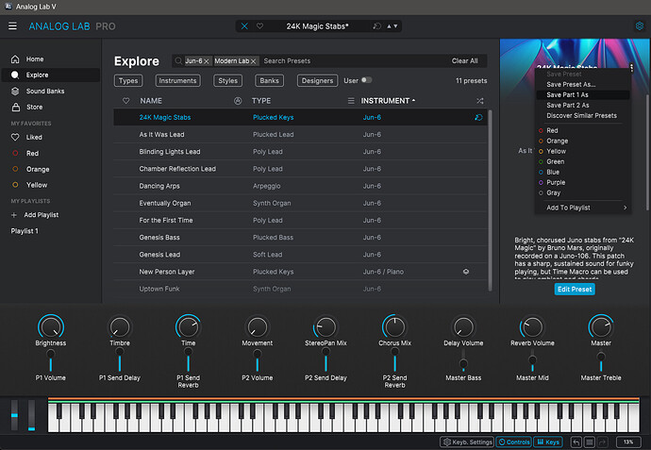Toggle the Keys panel button
651x450 pixels.
click(548, 442)
